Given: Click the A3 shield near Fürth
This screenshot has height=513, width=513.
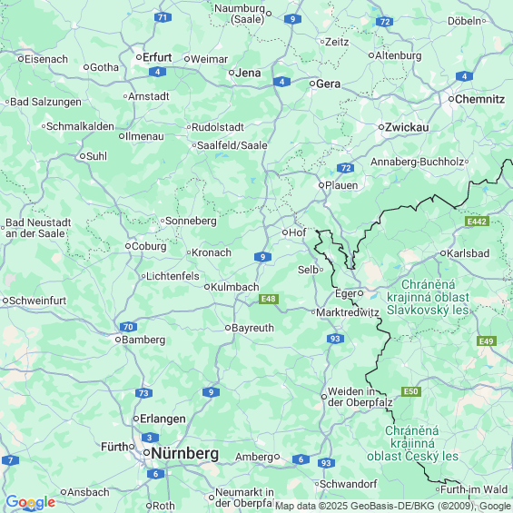Looking at the screenshot, I should tap(150, 438).
